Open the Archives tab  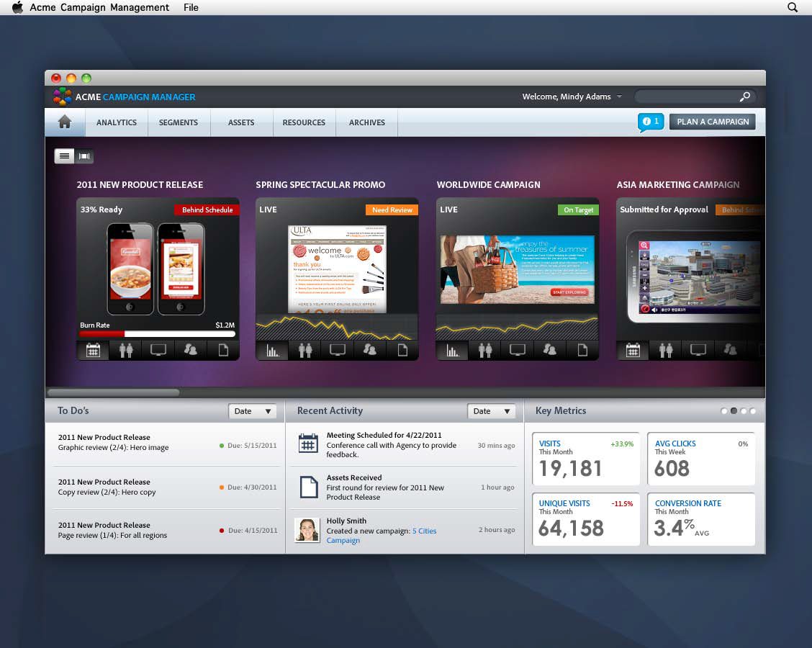point(367,123)
